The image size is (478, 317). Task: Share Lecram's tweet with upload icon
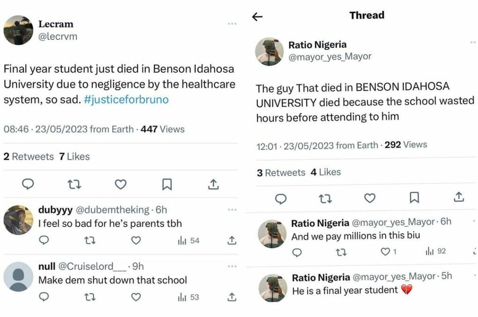click(x=213, y=184)
